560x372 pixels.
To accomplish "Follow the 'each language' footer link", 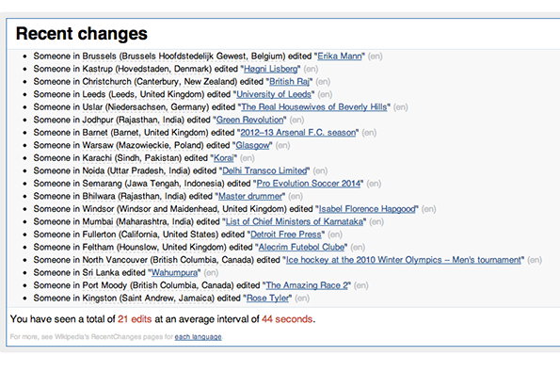I will coord(198,336).
